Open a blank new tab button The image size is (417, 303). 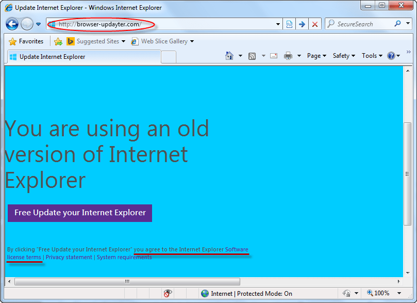[x=169, y=57]
